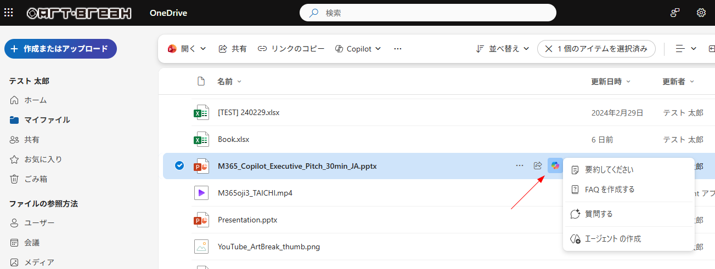Expand the 開く dropdown
Screen dimensions: 715x269
pos(187,49)
